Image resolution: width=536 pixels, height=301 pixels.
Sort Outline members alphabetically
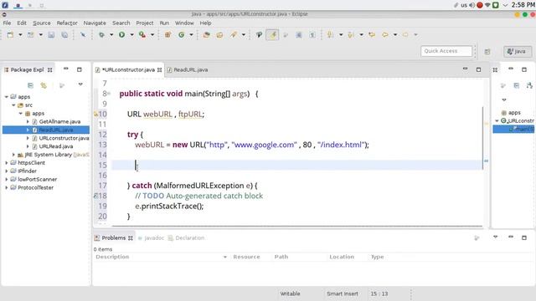(529, 85)
